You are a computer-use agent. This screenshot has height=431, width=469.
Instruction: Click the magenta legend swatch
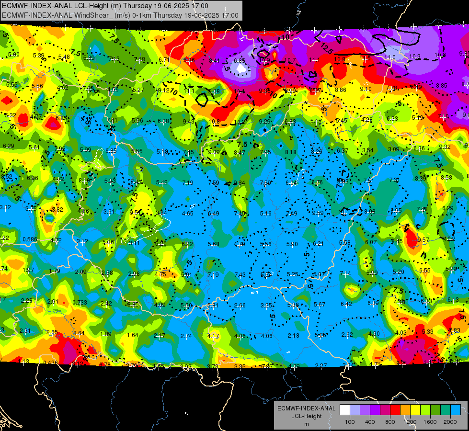(385, 410)
